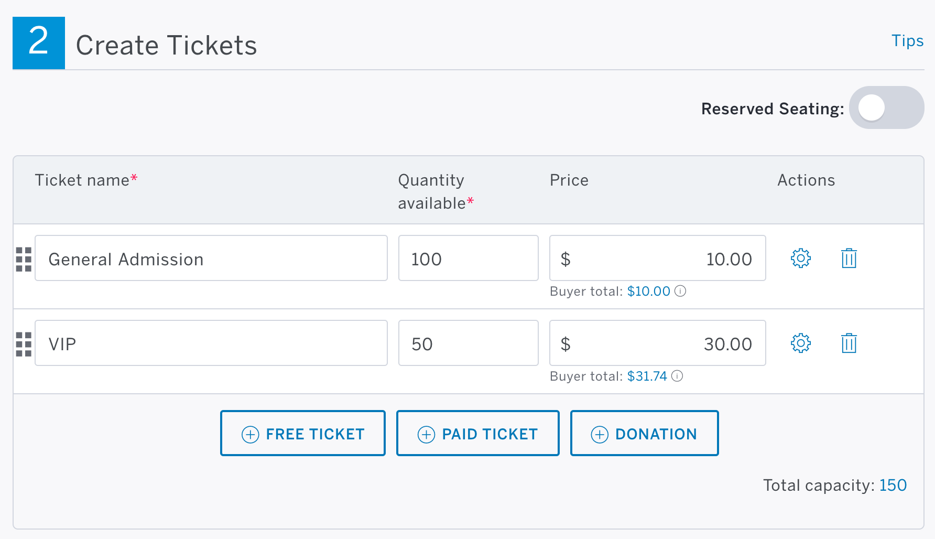Add a donation ticket type
This screenshot has height=539, width=935.
tap(644, 433)
